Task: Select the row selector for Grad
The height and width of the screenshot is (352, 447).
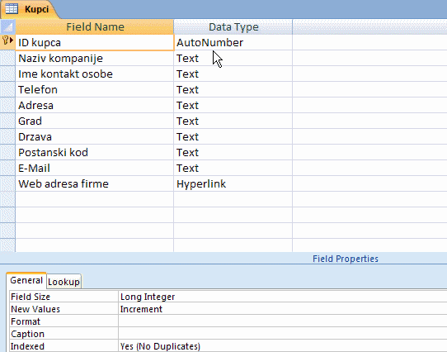Action: click(x=7, y=121)
